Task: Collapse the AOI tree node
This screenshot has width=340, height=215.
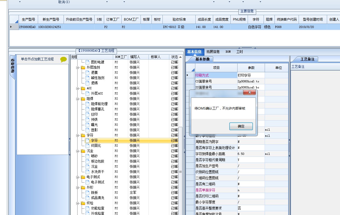Action: click(78, 88)
